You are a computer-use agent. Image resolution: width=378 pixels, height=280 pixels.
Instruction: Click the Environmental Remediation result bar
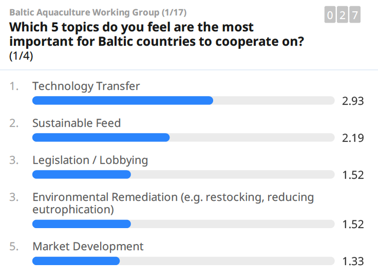183,224
